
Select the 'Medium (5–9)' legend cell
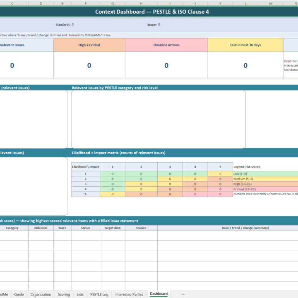(x=265, y=179)
